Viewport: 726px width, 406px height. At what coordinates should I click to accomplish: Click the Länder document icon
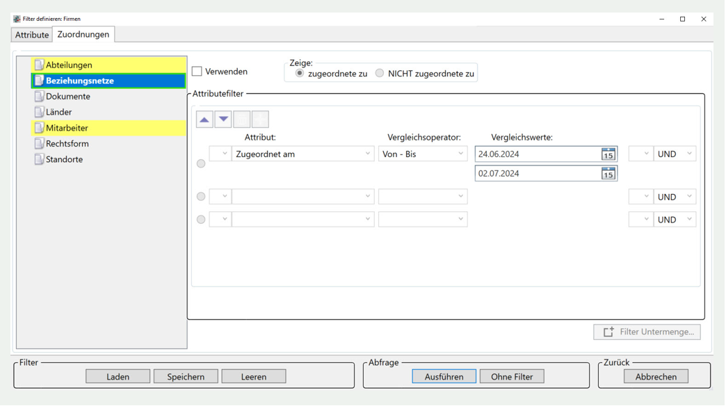(39, 112)
